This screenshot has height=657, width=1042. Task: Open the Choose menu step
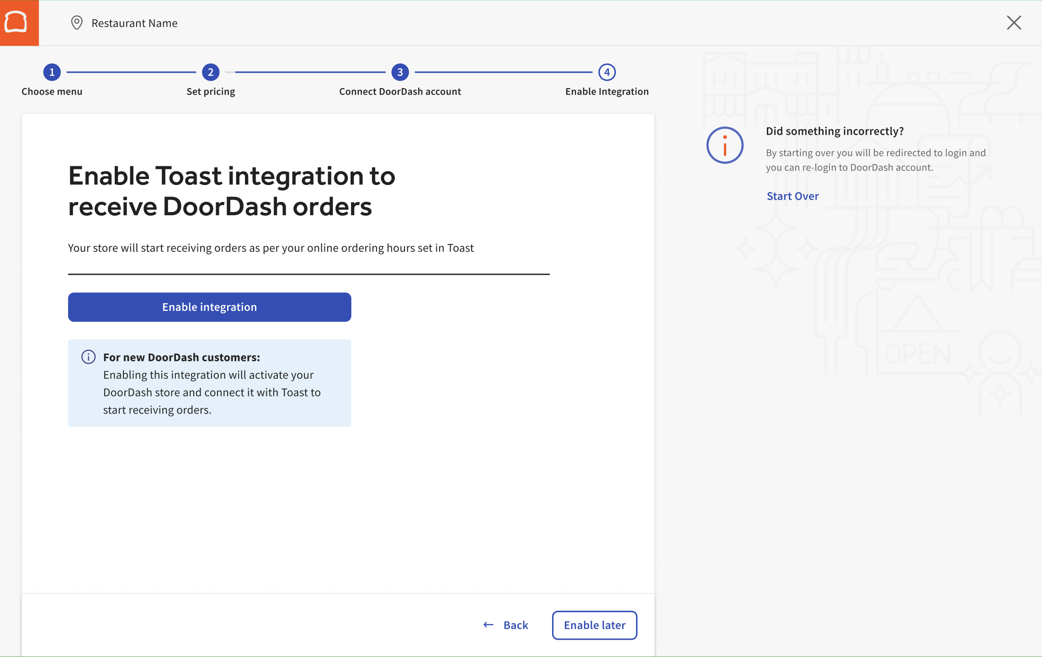(52, 91)
